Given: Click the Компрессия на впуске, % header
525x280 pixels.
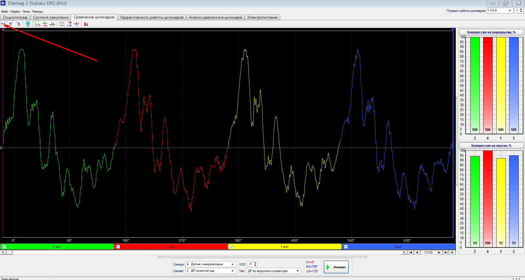Looking at the screenshot, I should point(491,146).
